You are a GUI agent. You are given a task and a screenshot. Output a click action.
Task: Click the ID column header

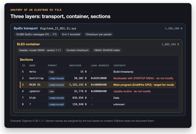[23, 65]
